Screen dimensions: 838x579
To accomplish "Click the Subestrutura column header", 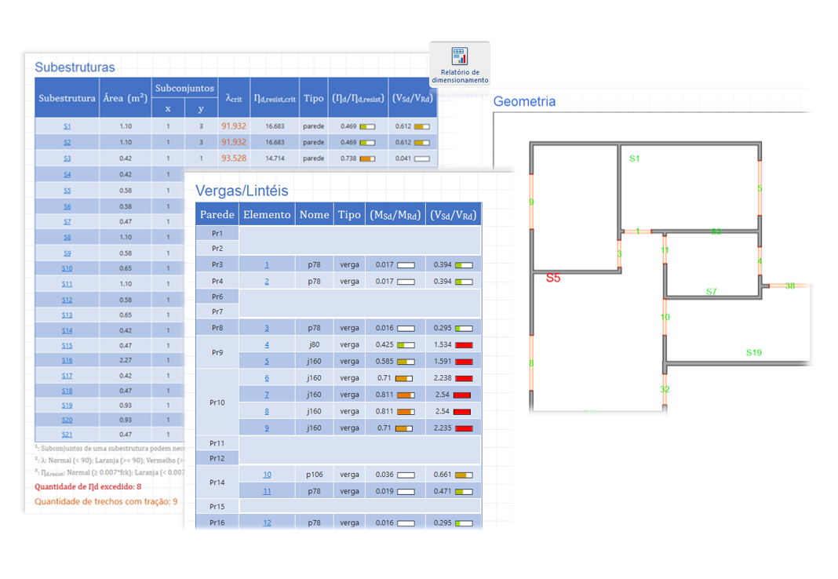I will [67, 98].
